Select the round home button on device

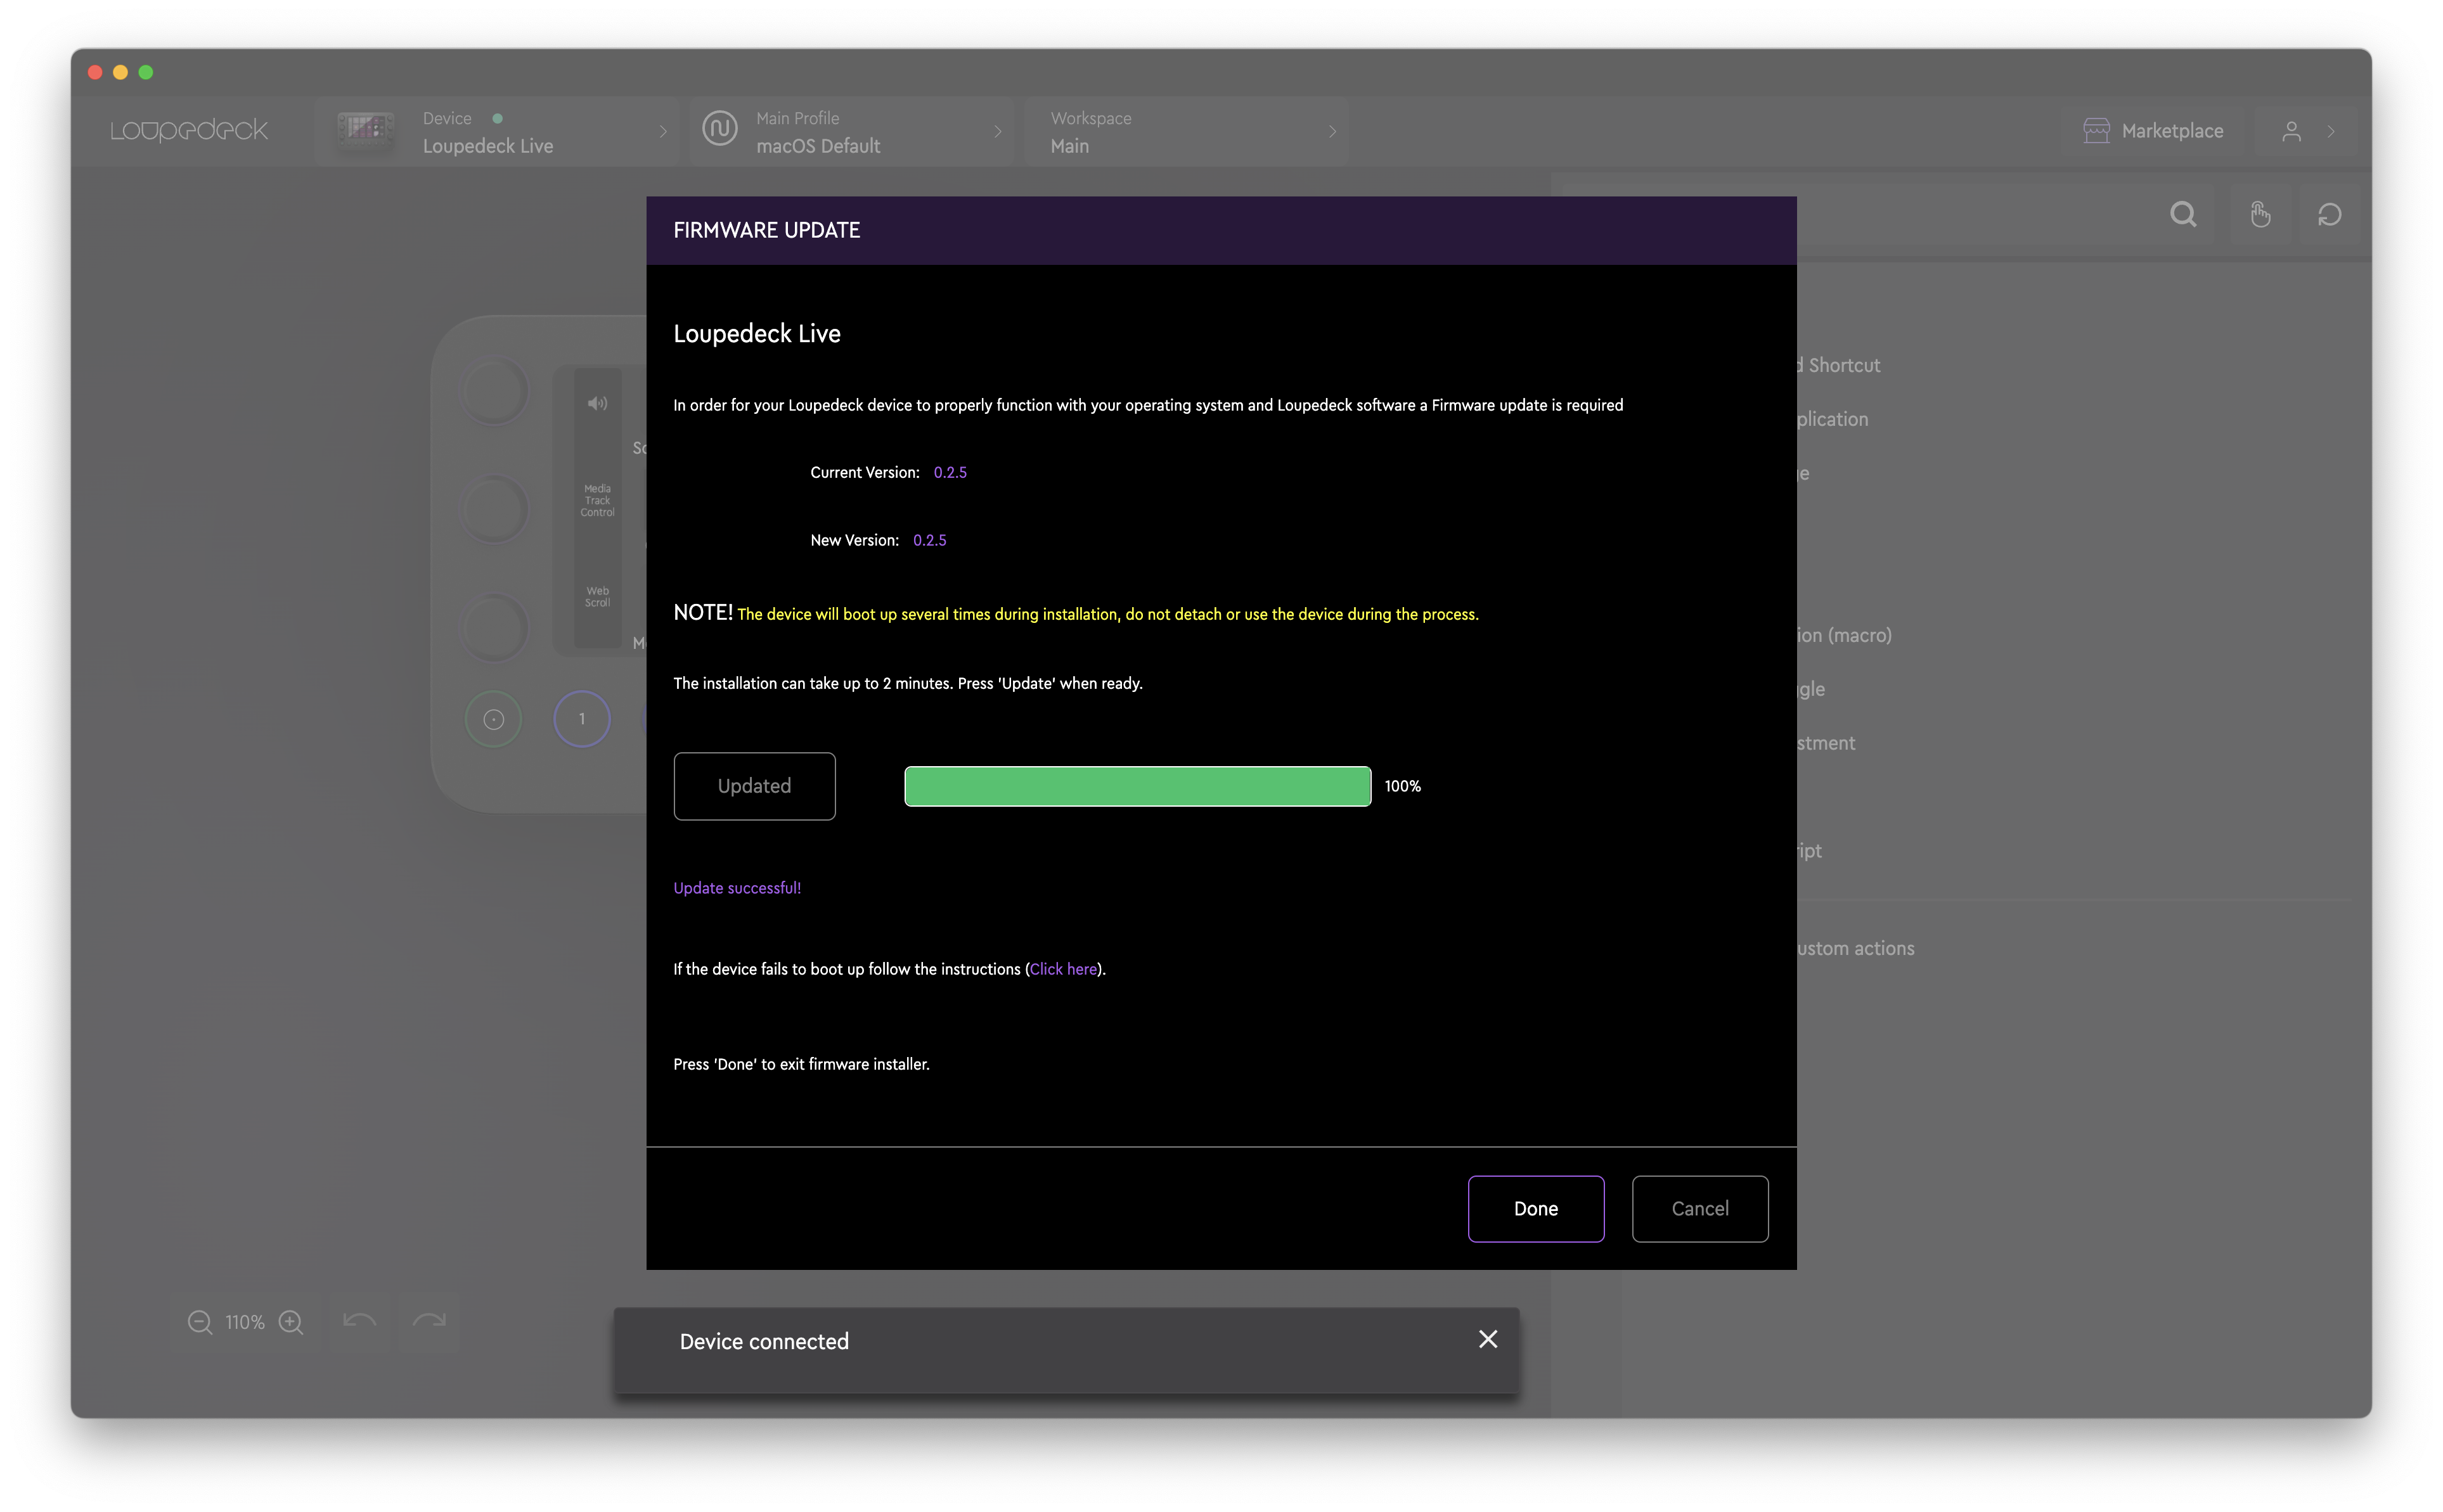493,719
